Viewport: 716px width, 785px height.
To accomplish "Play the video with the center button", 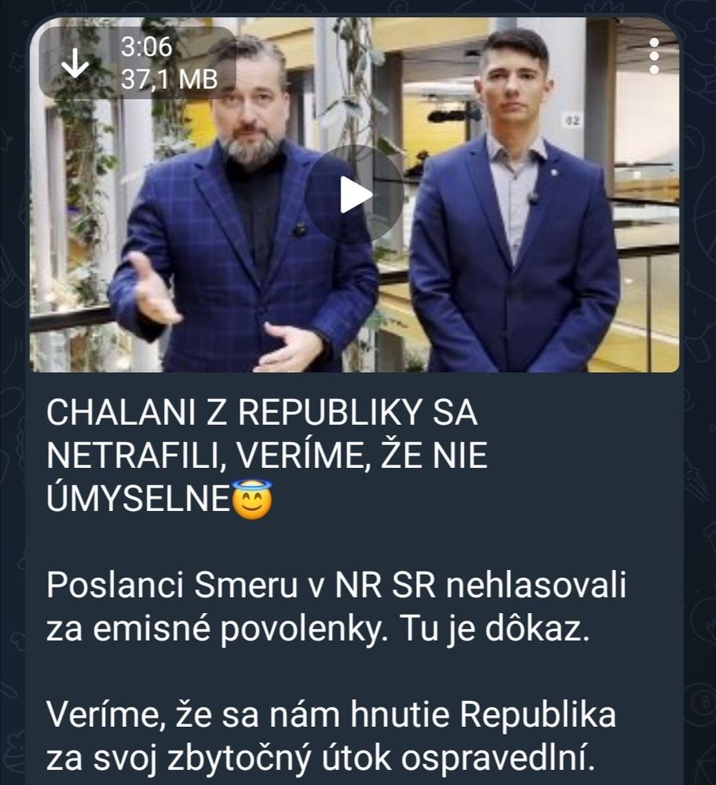I will (355, 194).
